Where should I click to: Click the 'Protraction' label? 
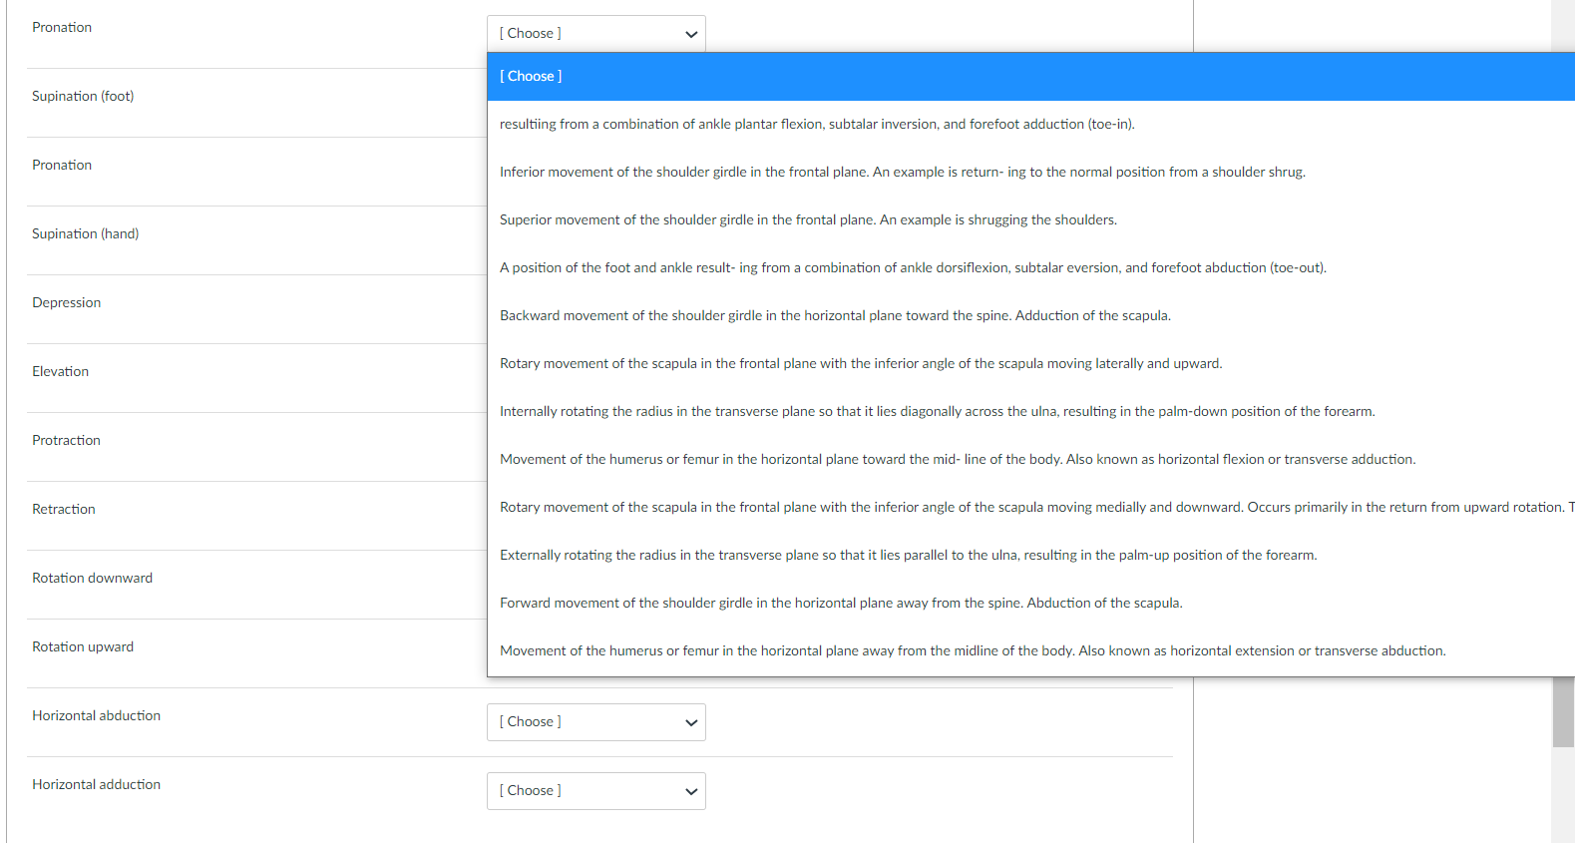[x=67, y=441]
